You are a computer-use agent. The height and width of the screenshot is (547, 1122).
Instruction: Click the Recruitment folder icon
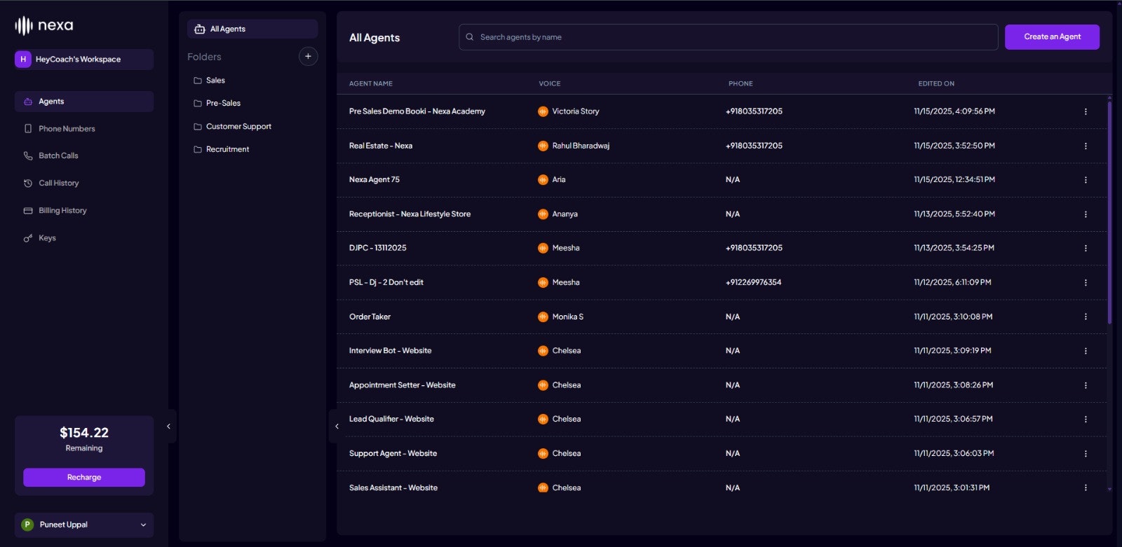(198, 149)
